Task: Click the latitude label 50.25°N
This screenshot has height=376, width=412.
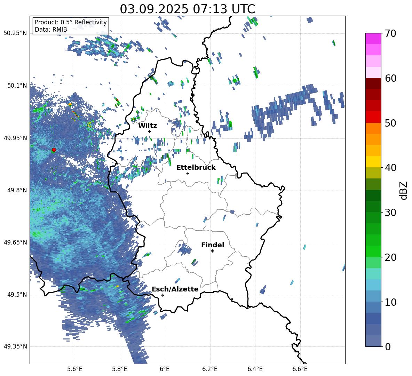Action: point(15,33)
